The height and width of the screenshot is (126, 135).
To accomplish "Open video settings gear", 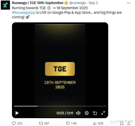I will [x=87, y=113].
